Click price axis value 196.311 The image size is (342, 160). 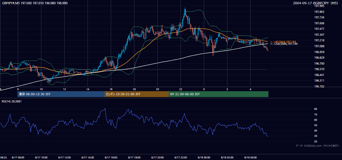320,81
